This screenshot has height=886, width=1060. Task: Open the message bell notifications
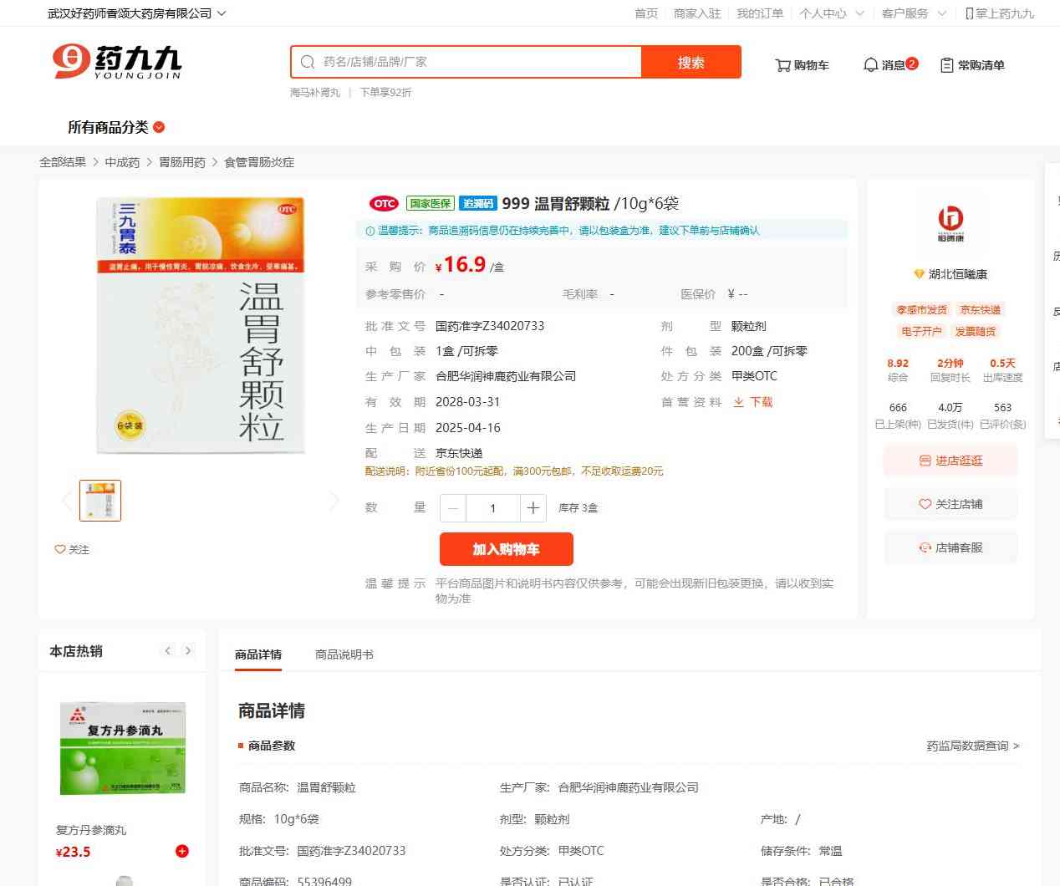pos(870,65)
